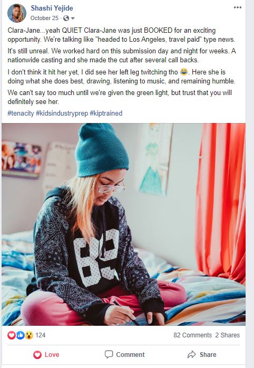Open the #tenacity hashtag

21,113
